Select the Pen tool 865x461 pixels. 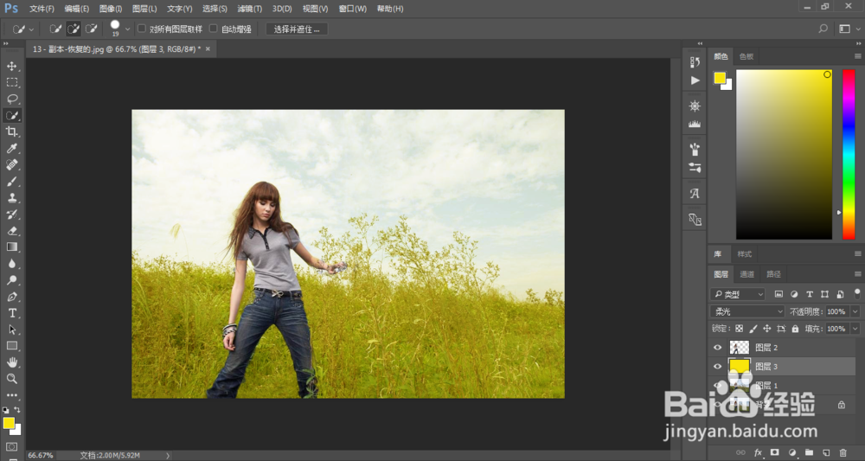[11, 297]
